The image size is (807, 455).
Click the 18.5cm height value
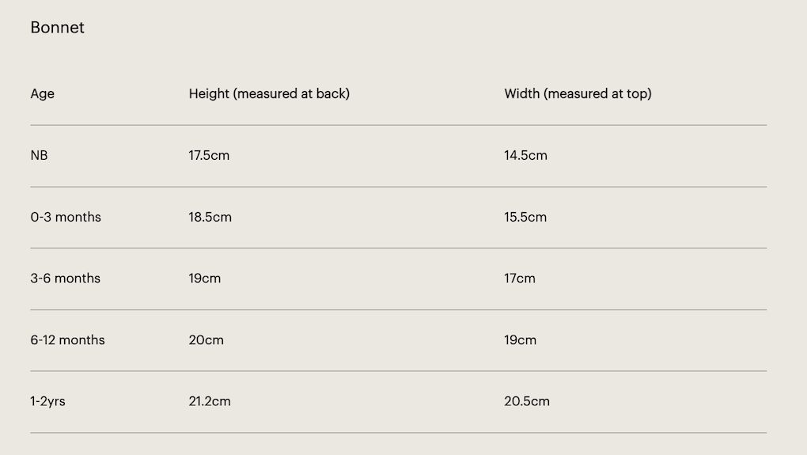(210, 217)
